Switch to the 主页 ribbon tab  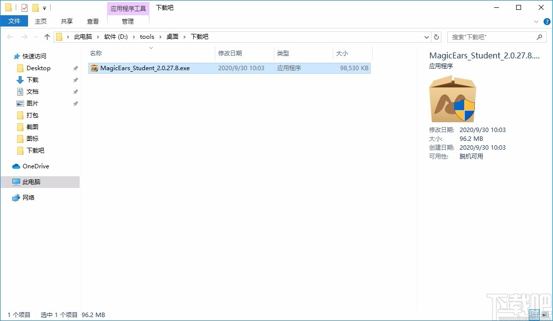(41, 21)
